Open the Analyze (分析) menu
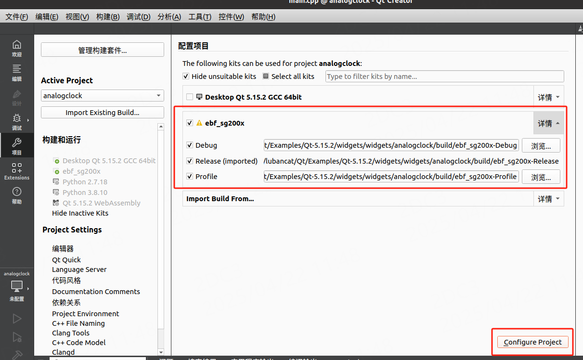 point(169,17)
